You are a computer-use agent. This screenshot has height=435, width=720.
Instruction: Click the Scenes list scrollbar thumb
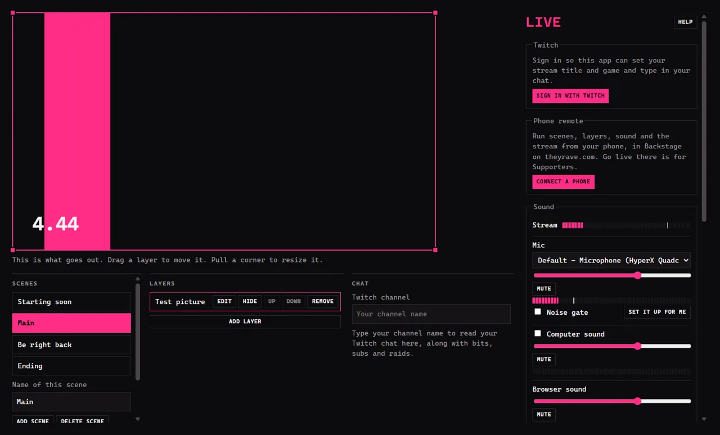pos(138,332)
